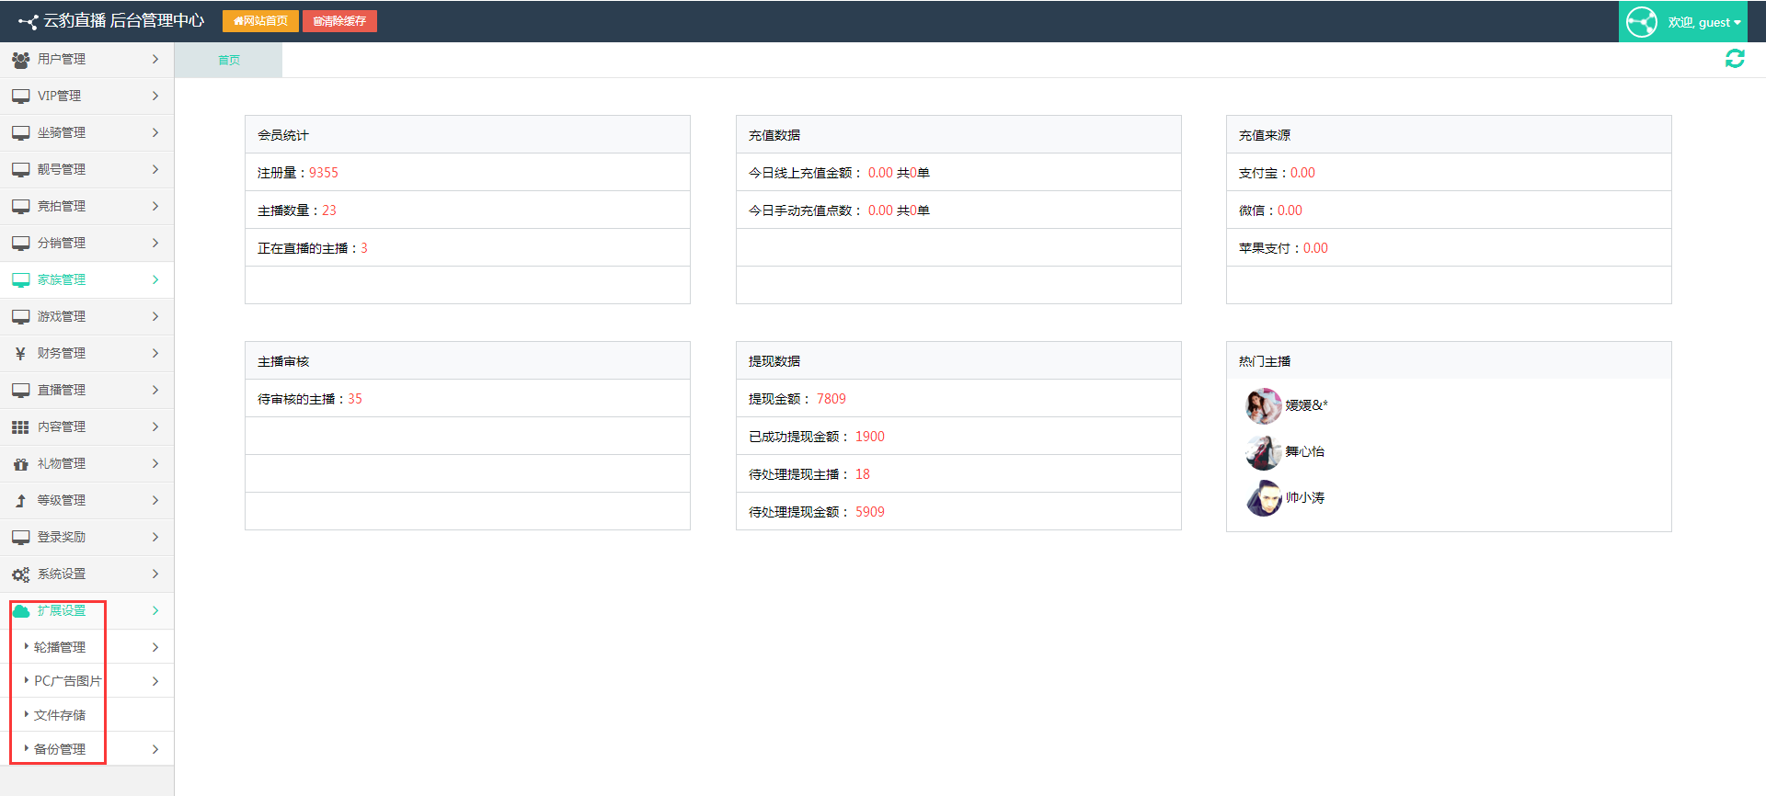Click the 坐骑管理 monitor icon
Viewport: 1766px width, 796px height.
(20, 133)
